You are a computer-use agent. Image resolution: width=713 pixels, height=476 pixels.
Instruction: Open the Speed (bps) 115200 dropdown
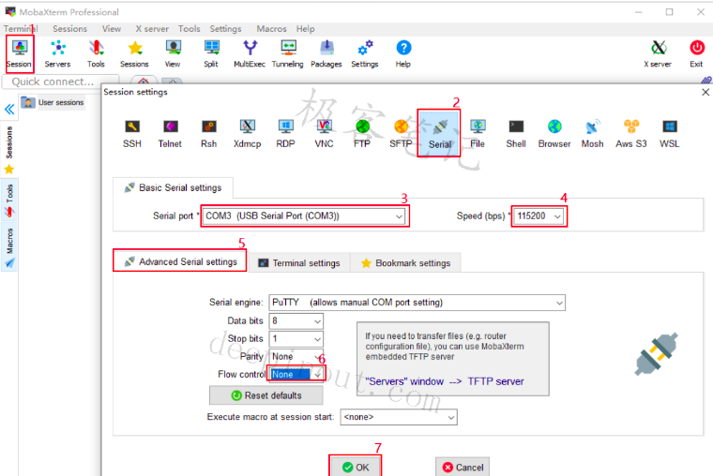coord(539,216)
